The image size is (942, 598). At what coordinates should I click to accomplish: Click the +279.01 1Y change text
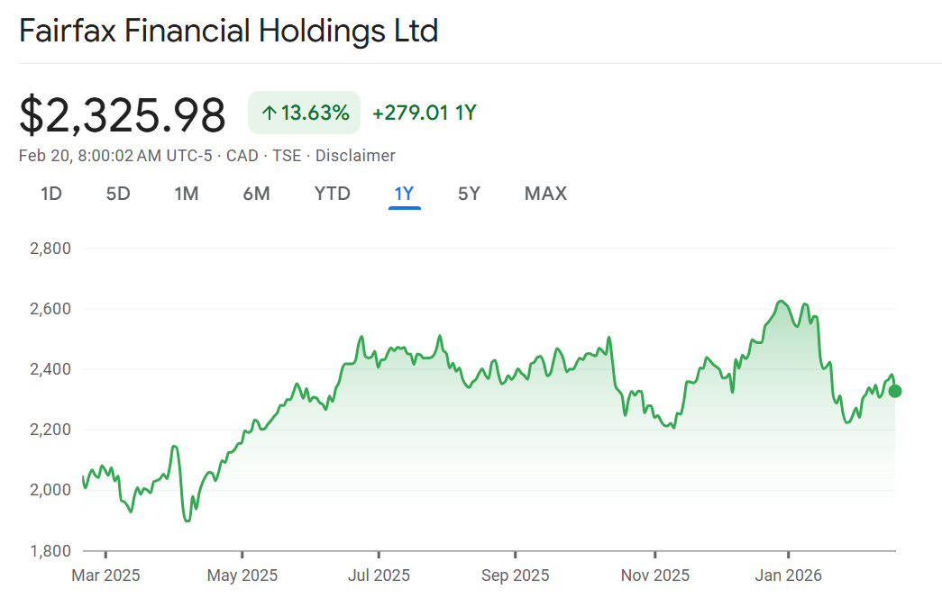[x=424, y=113]
